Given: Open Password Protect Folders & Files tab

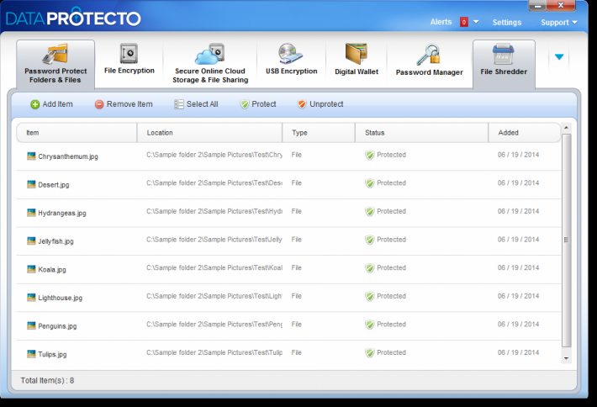Looking at the screenshot, I should (55, 65).
